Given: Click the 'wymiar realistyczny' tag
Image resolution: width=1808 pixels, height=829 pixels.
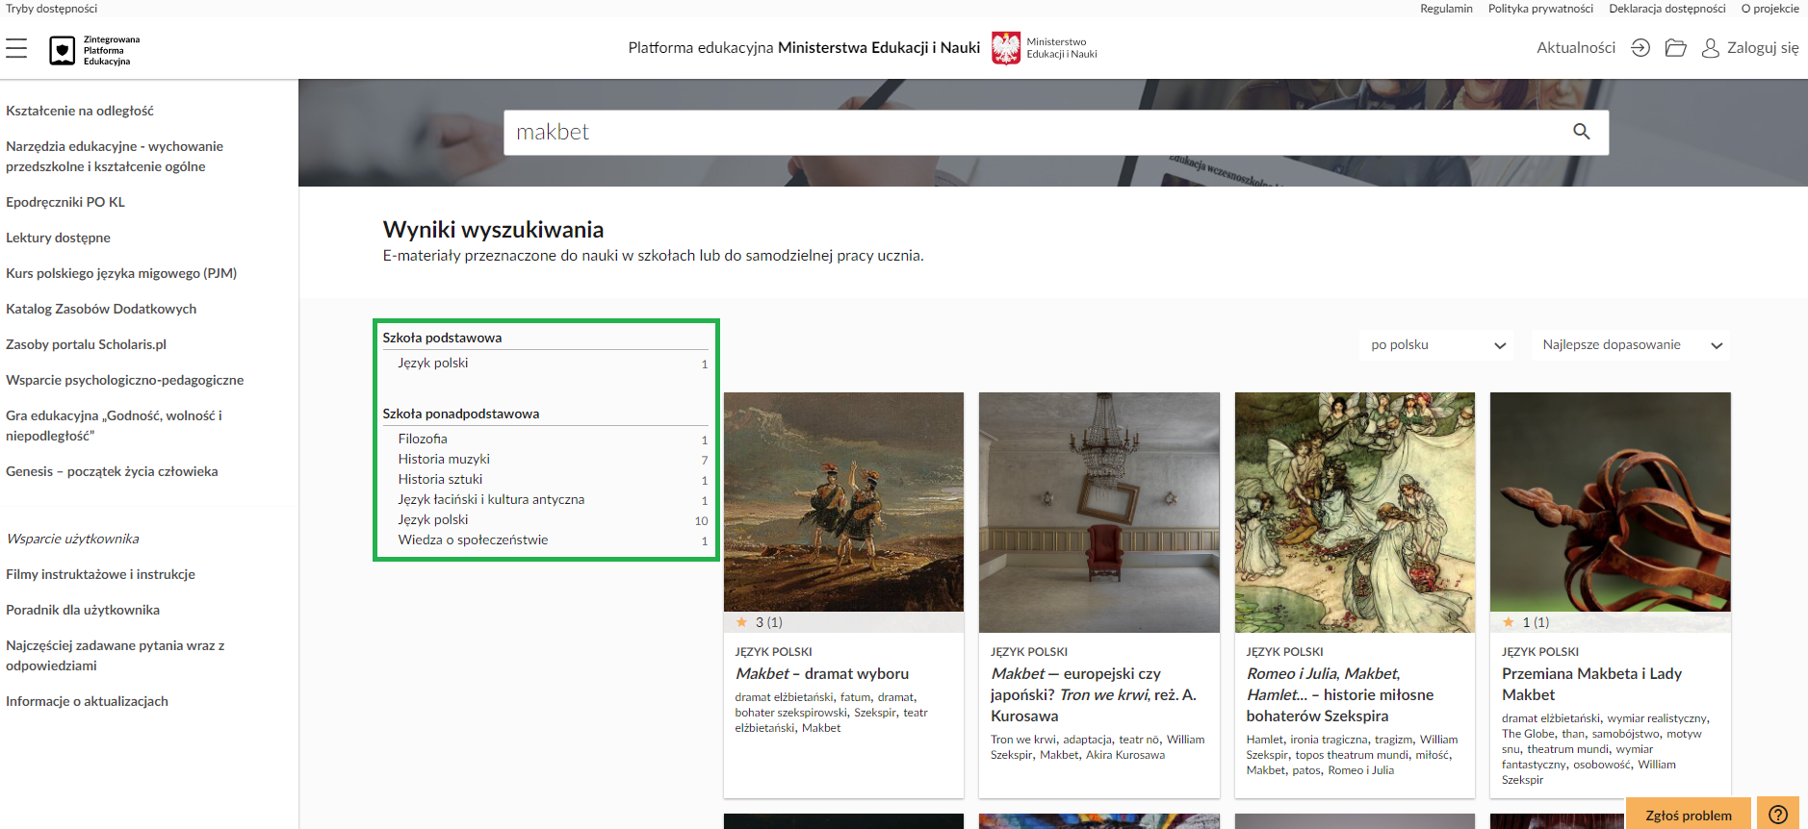Looking at the screenshot, I should [1657, 718].
